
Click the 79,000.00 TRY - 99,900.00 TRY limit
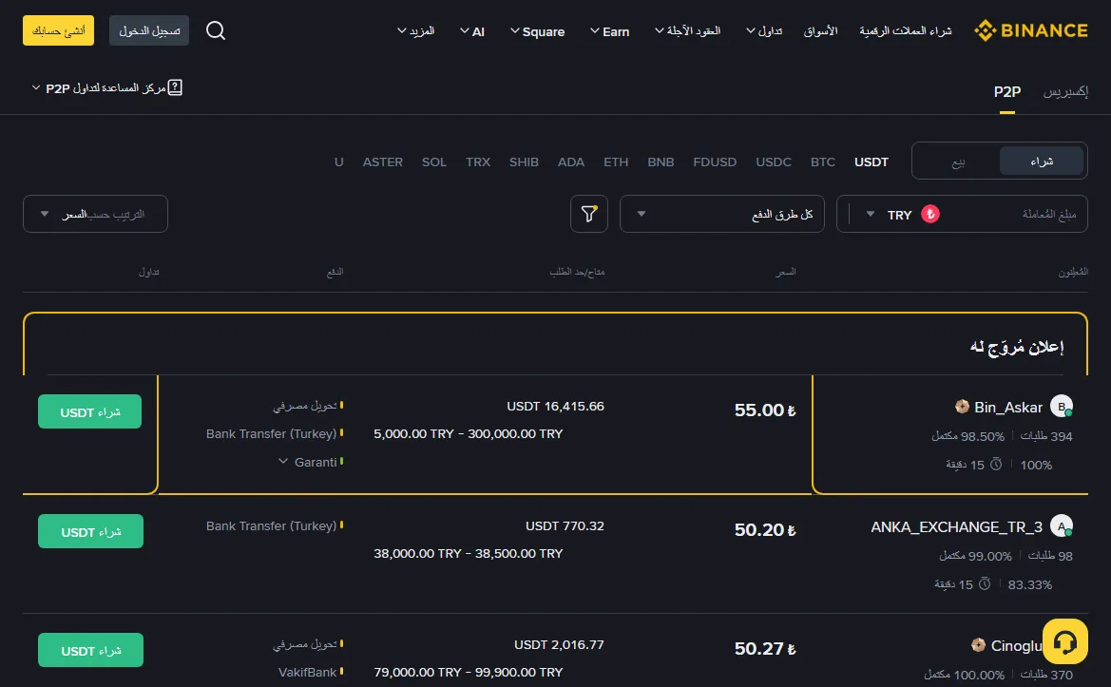469,672
